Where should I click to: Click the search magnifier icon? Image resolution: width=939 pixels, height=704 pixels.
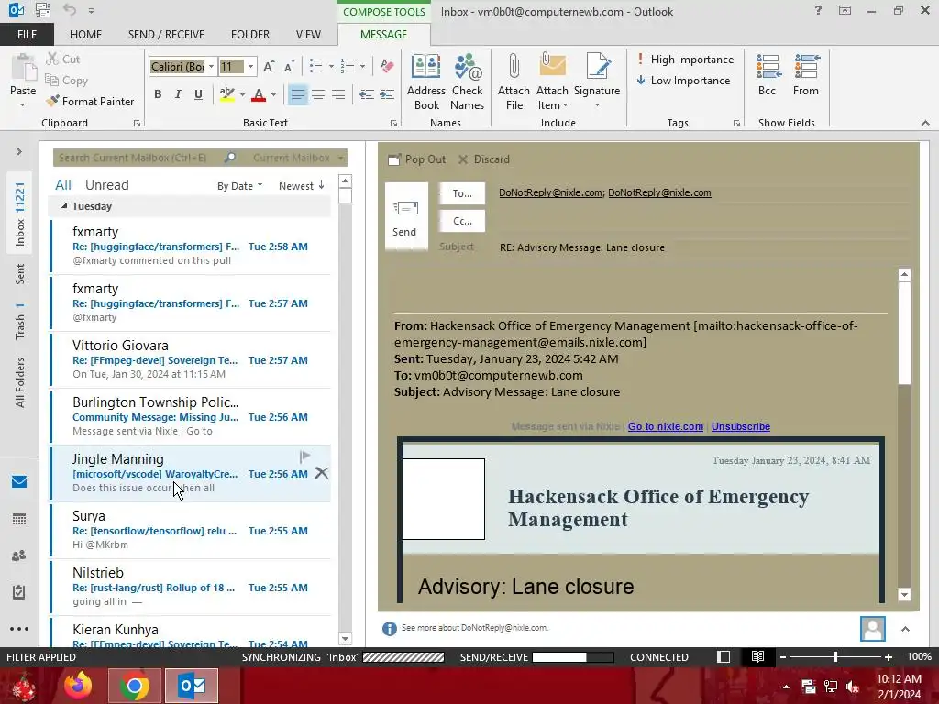point(230,158)
